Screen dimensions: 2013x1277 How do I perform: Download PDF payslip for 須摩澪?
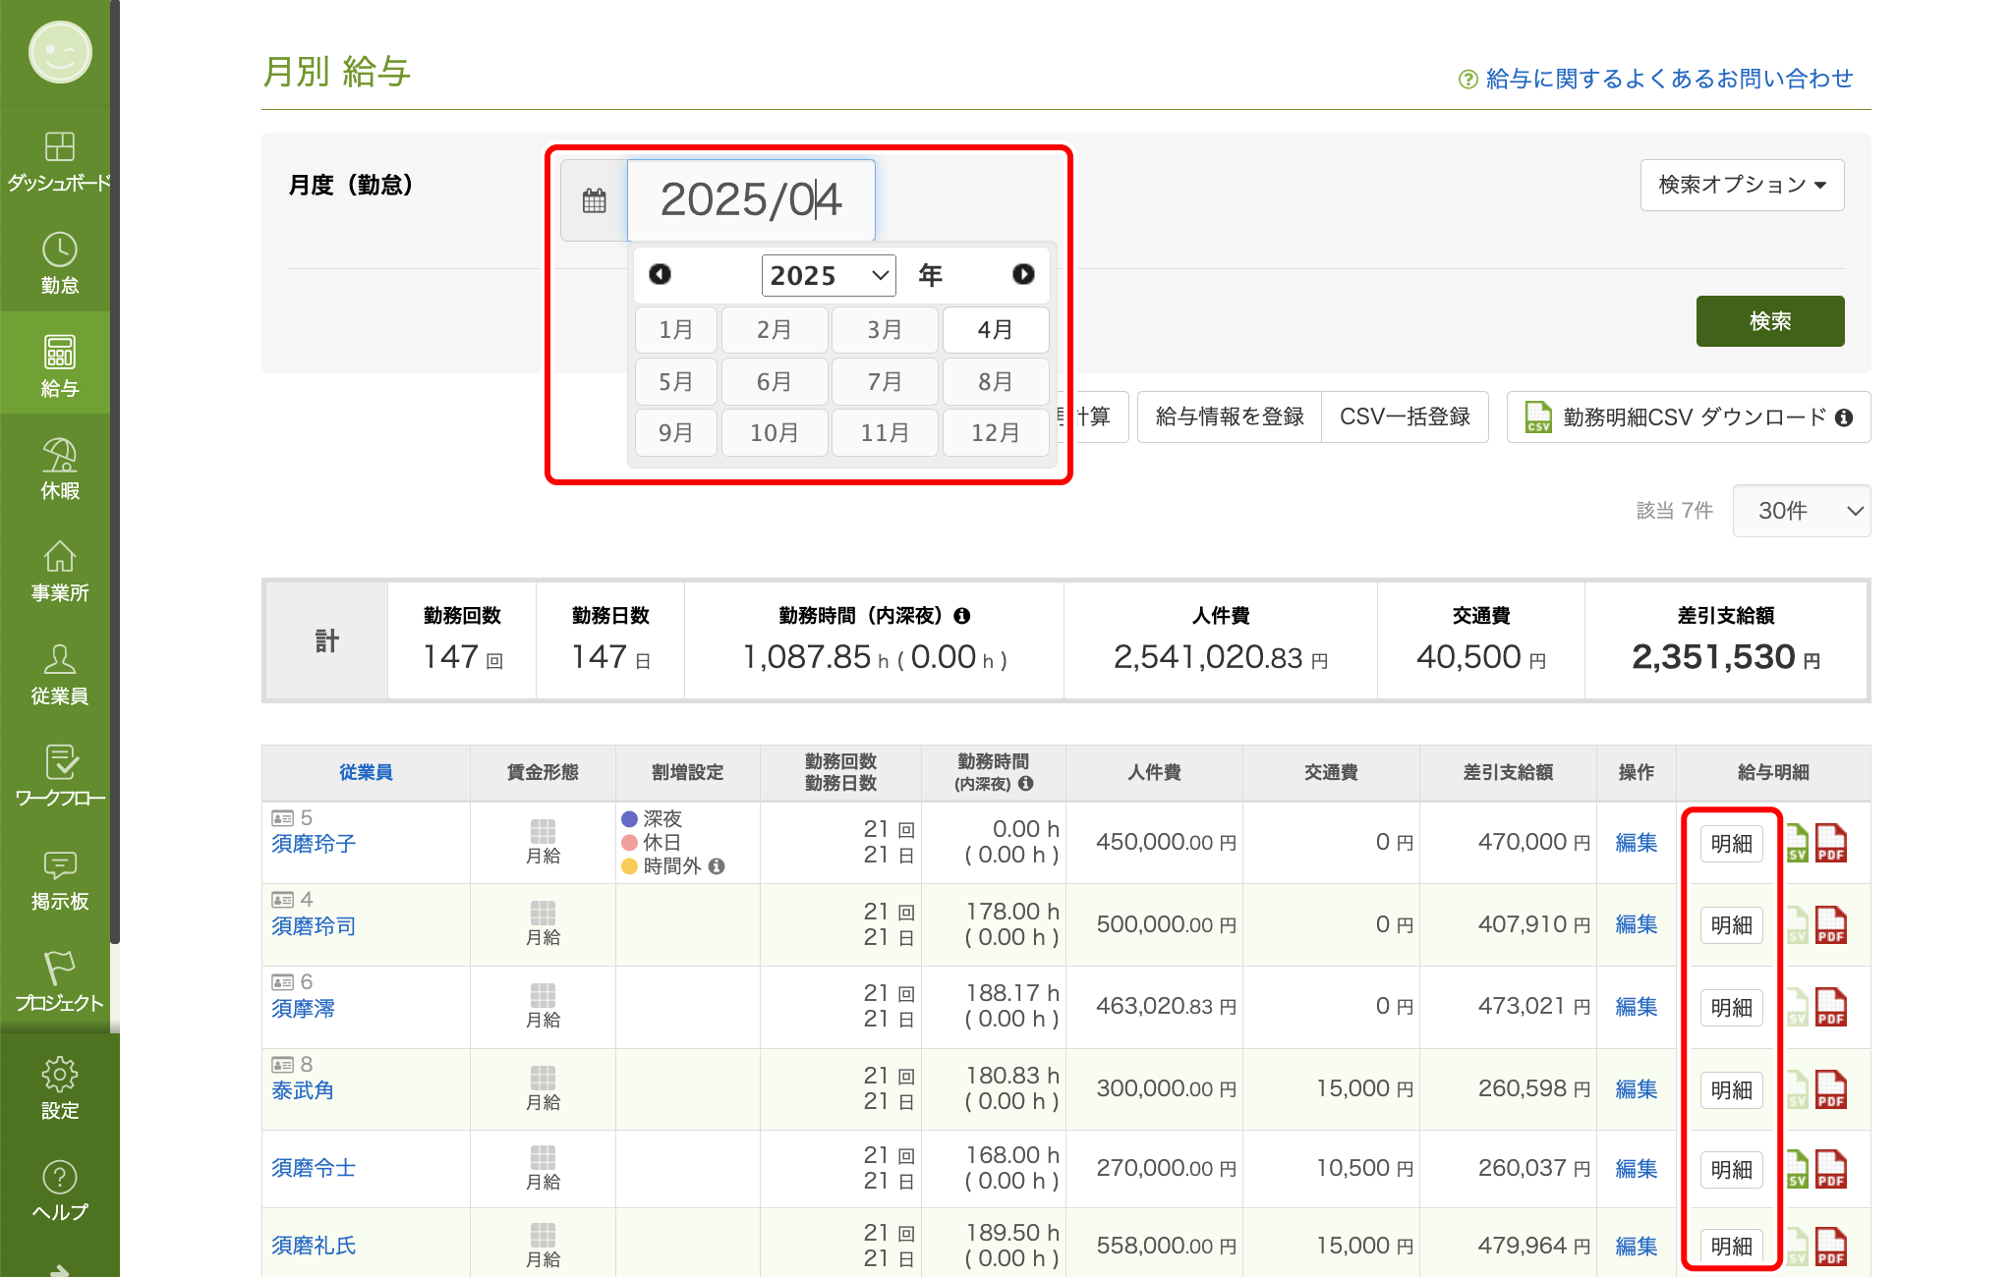1830,1007
